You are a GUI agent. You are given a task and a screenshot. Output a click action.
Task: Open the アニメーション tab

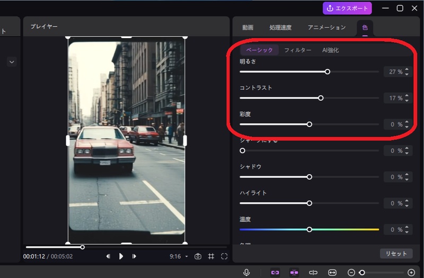coord(326,28)
